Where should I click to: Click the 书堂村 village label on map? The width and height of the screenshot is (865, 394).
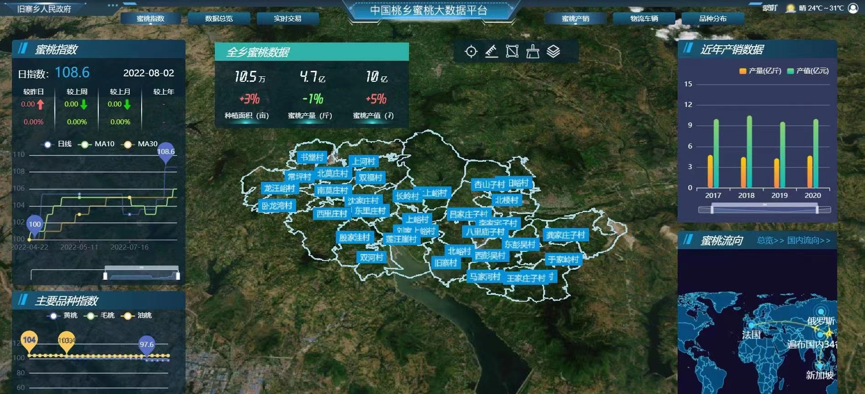[x=312, y=157]
